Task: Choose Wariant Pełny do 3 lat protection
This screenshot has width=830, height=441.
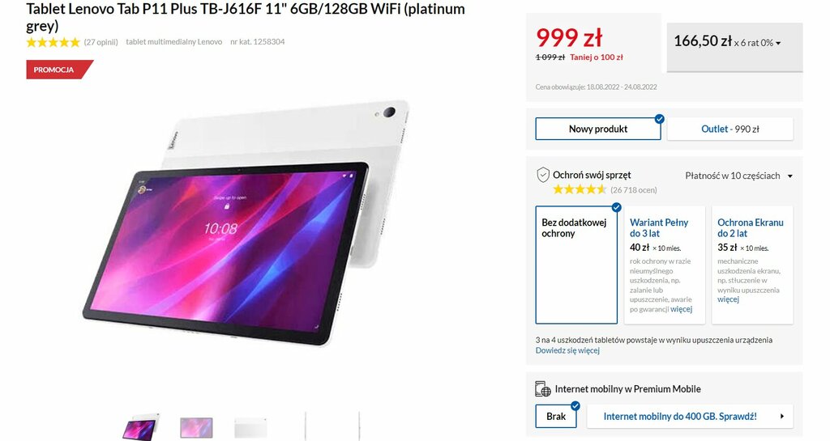Action: point(665,265)
